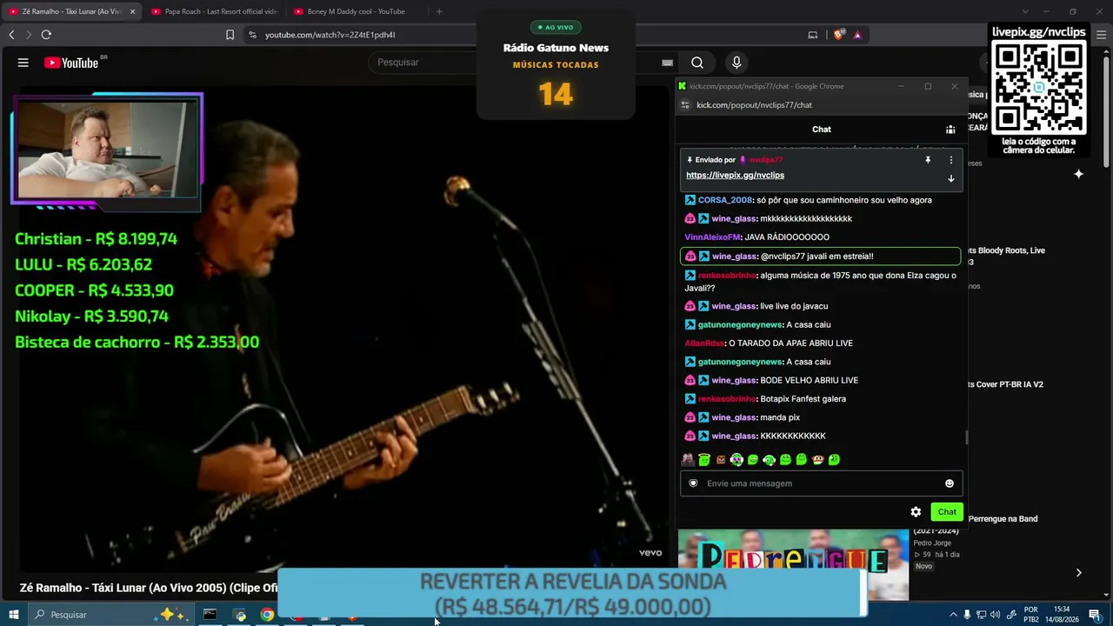Click nvclips77 sender name in pinned message
This screenshot has width=1113, height=626.
[765, 160]
